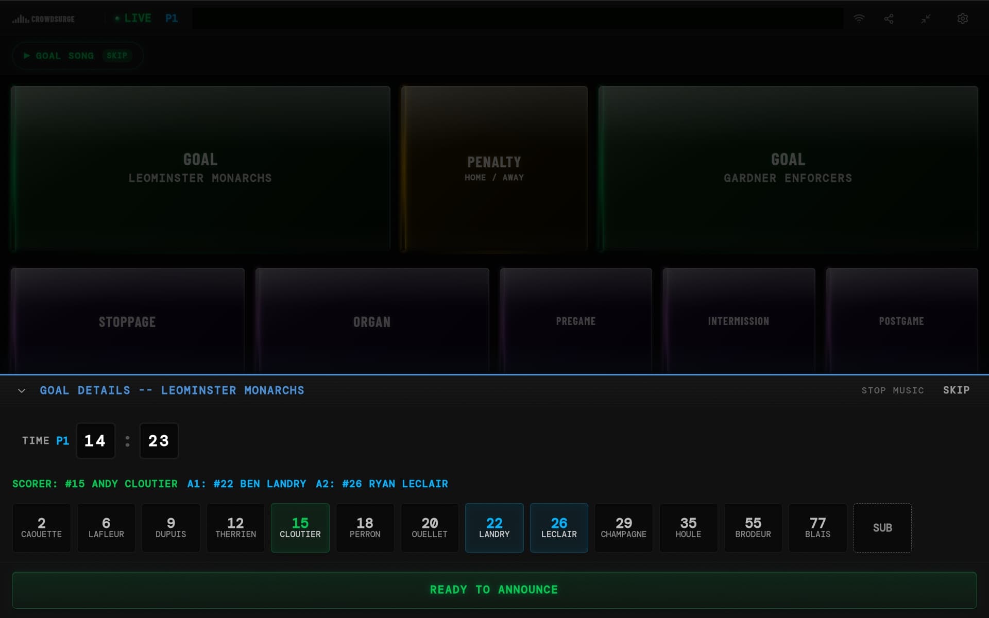989x618 pixels.
Task: Click the share icon in the top bar
Action: [x=889, y=18]
